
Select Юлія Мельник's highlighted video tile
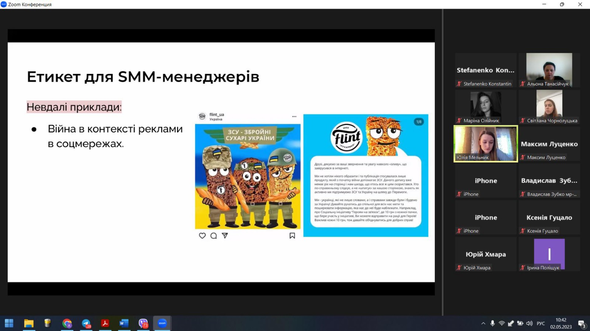(486, 144)
